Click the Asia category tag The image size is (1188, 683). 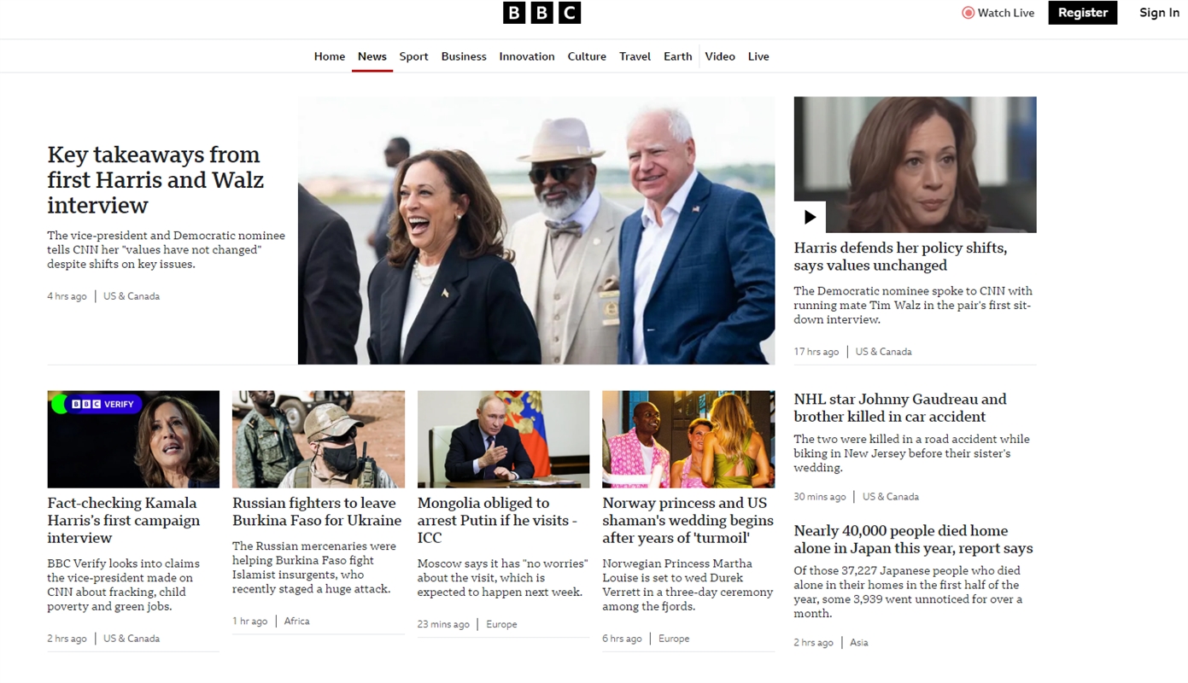(858, 643)
